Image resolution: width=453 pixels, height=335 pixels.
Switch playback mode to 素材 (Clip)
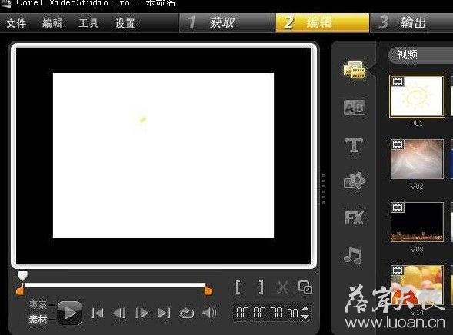pos(38,319)
